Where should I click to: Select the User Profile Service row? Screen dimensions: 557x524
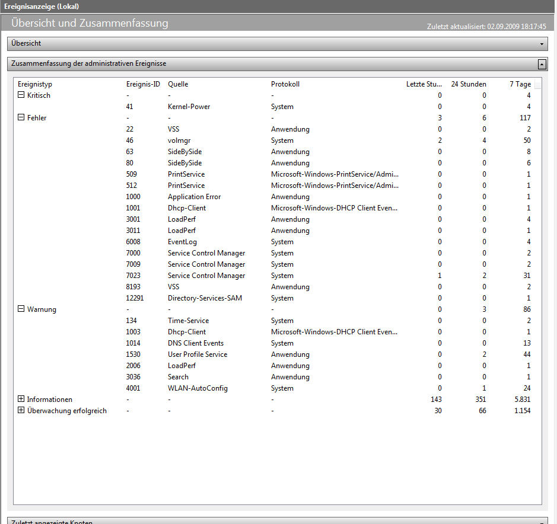click(277, 354)
